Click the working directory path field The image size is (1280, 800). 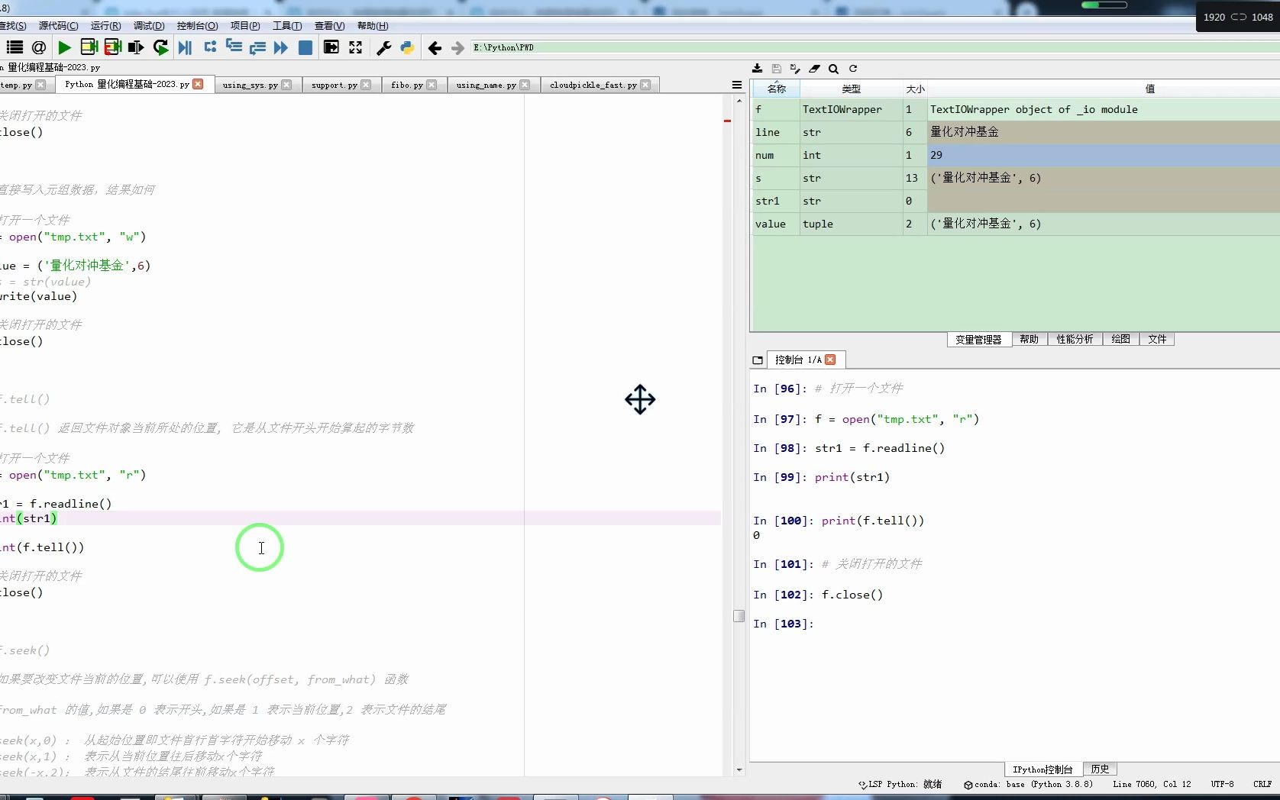[x=874, y=47]
